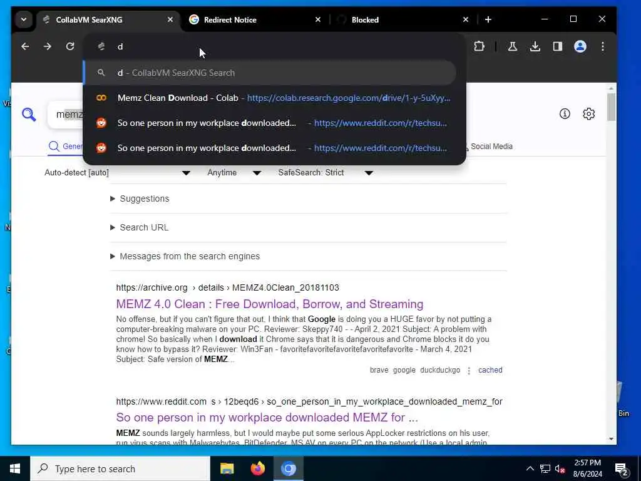Open the SearXNG about info icon

(x=565, y=114)
